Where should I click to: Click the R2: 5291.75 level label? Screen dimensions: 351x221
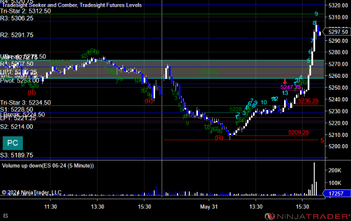tap(17, 35)
